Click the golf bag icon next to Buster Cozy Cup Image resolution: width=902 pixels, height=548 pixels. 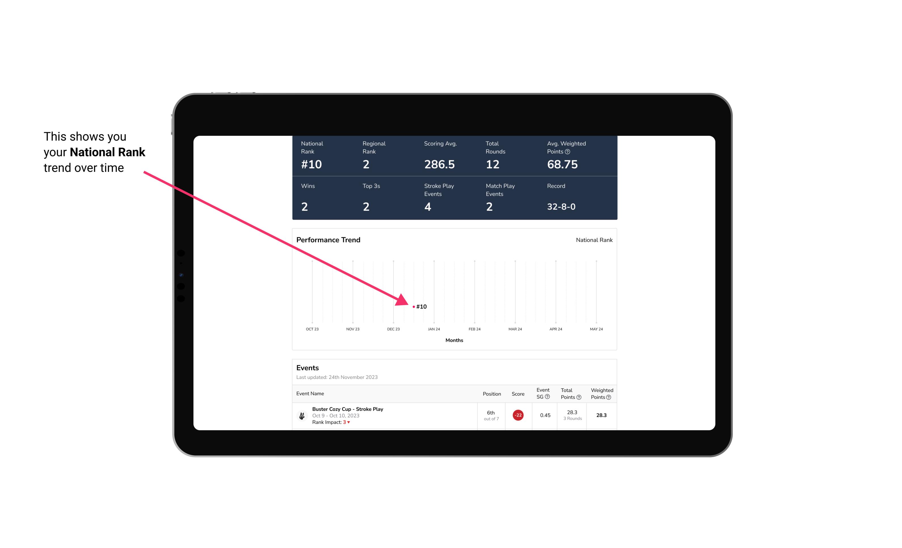click(x=302, y=415)
